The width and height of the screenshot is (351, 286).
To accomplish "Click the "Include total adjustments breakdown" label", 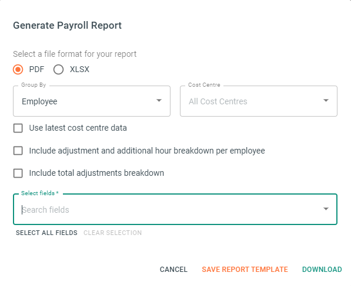I will (96, 173).
